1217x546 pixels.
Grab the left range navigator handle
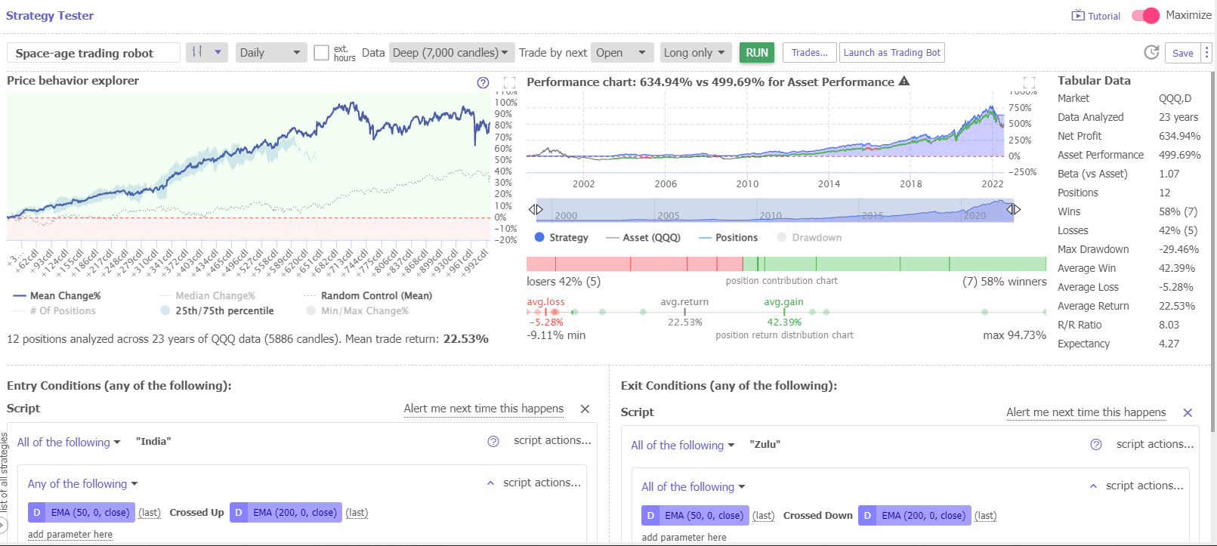(536, 209)
